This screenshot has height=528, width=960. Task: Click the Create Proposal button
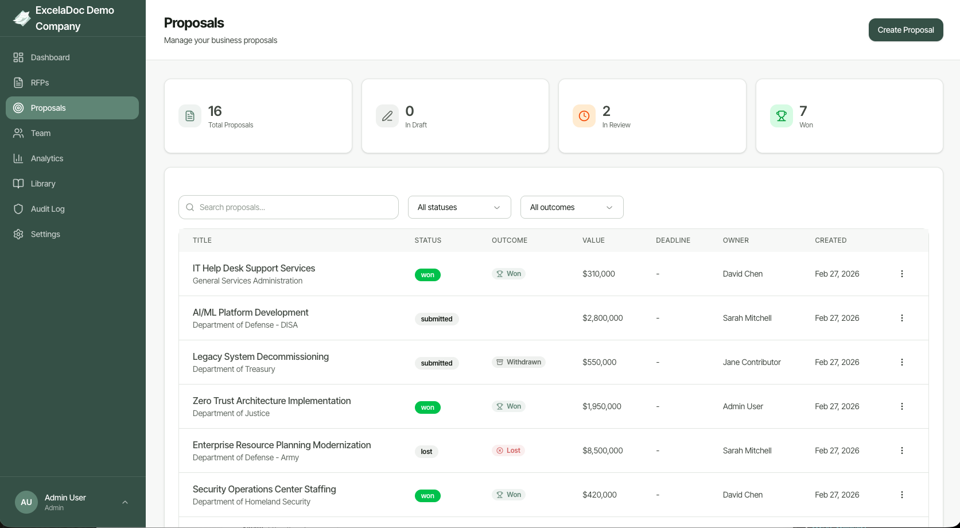[905, 30]
